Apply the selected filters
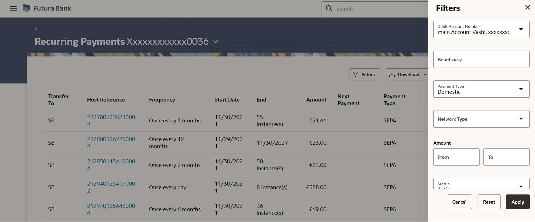535x222 pixels. (x=517, y=202)
